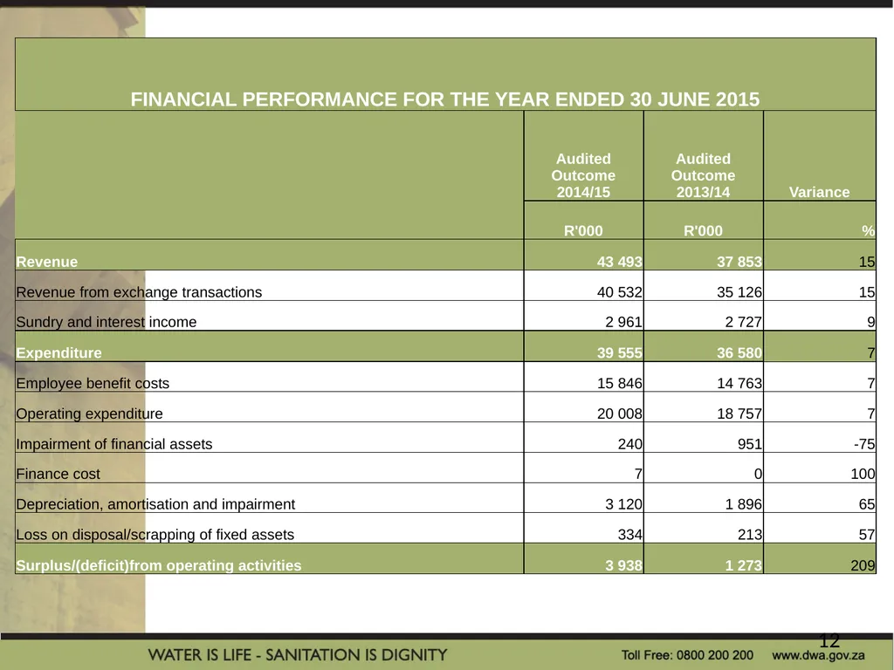Image resolution: width=894 pixels, height=670 pixels.
Task: Click the value 2 961
Action: pos(623,322)
